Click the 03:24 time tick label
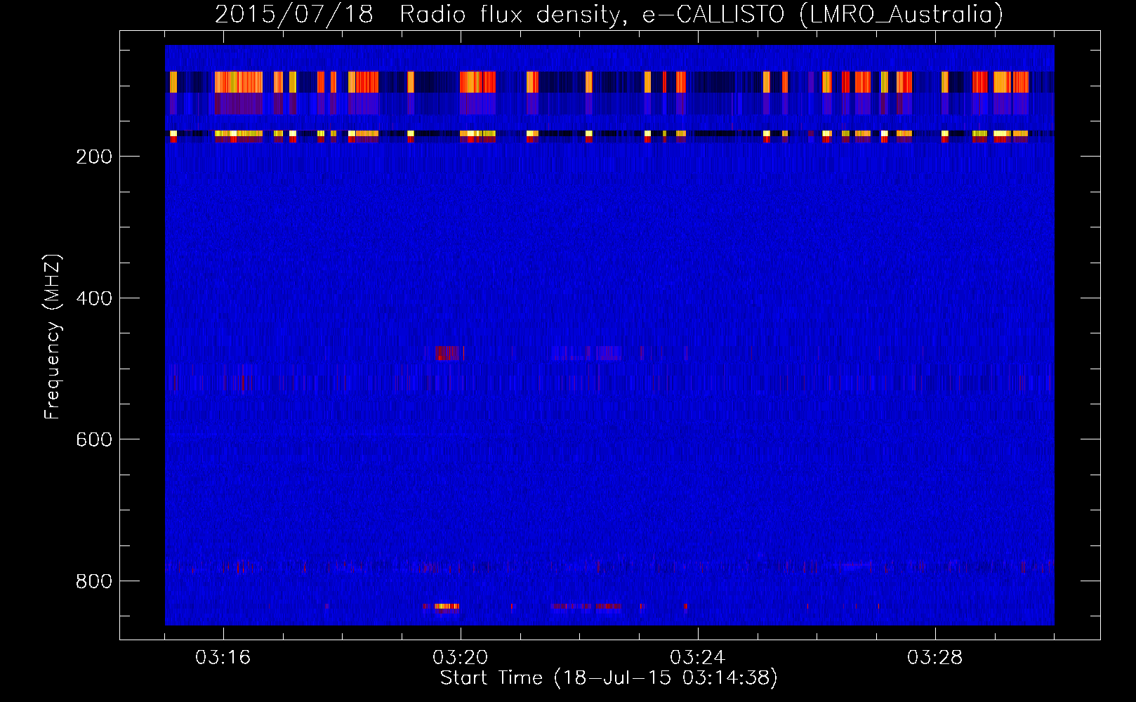Viewport: 1136px width, 702px height. point(698,658)
